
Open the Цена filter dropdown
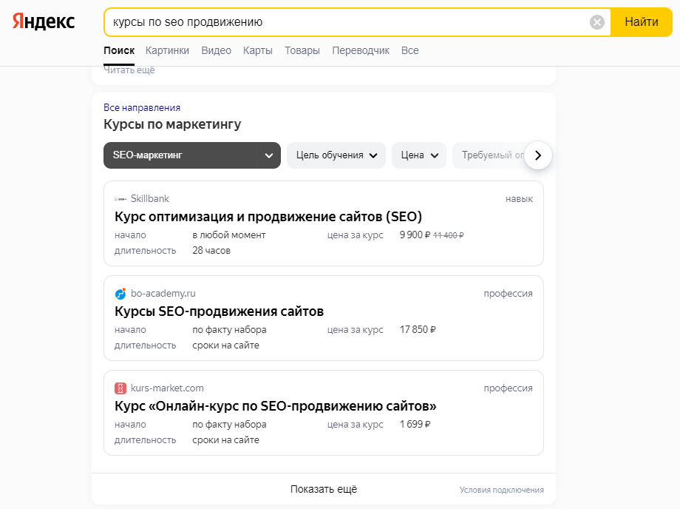click(419, 155)
